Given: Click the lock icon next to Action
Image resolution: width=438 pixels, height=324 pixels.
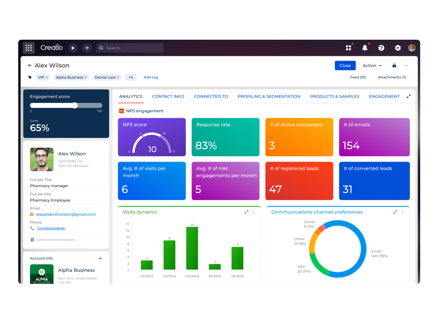Looking at the screenshot, I should 394,66.
